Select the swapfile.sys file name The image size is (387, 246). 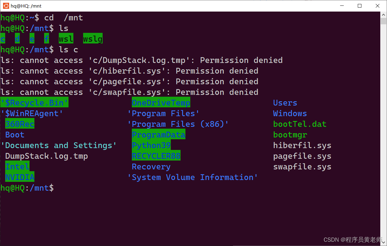tap(302, 166)
